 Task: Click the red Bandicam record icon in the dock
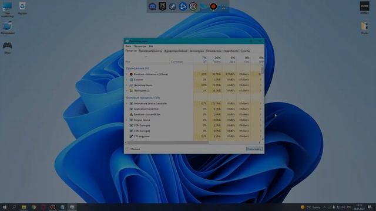pyautogui.click(x=213, y=6)
